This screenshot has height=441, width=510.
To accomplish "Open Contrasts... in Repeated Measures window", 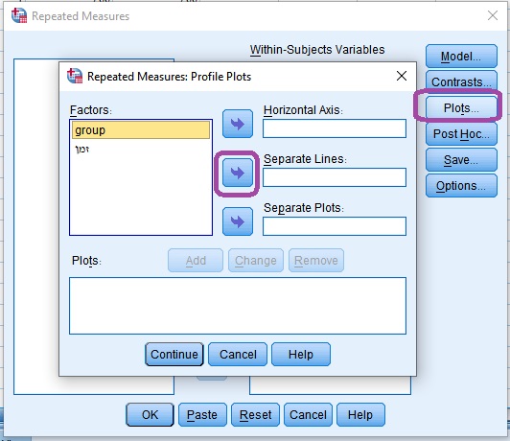I will point(461,81).
